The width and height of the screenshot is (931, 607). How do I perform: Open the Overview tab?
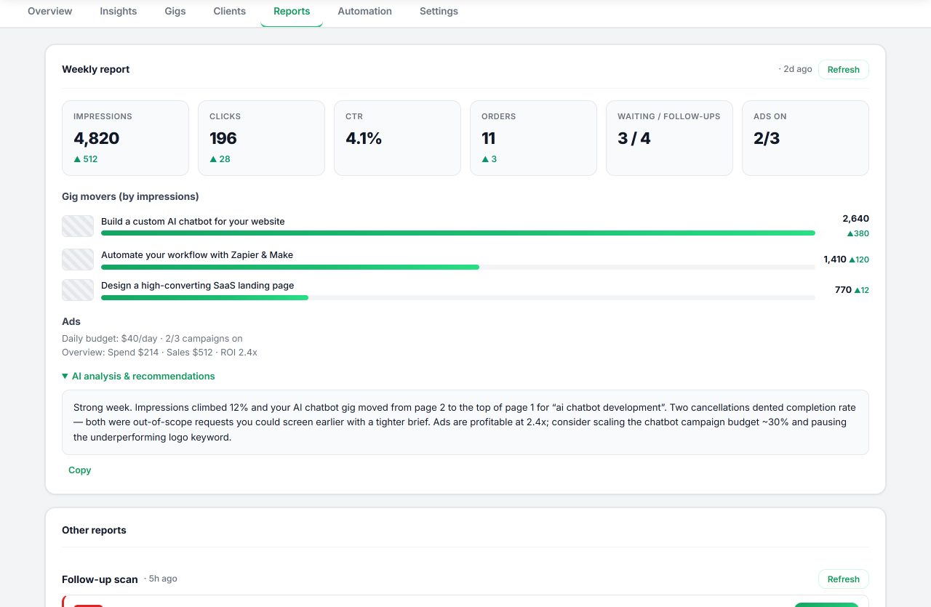pos(50,11)
